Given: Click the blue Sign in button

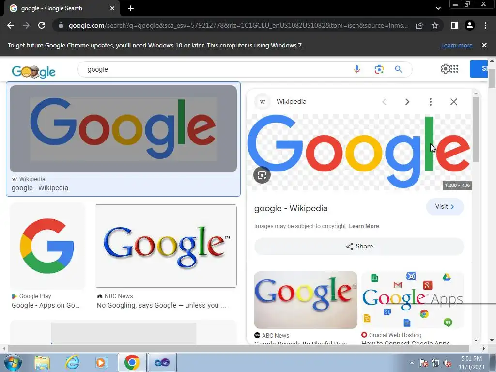Looking at the screenshot, I should pyautogui.click(x=479, y=69).
